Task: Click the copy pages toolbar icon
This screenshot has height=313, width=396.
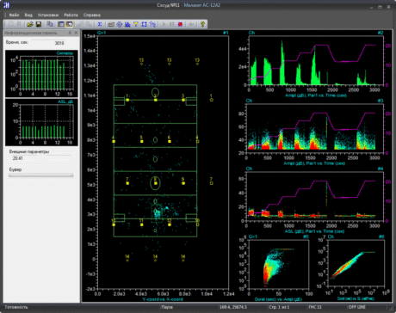Action: click(x=50, y=24)
